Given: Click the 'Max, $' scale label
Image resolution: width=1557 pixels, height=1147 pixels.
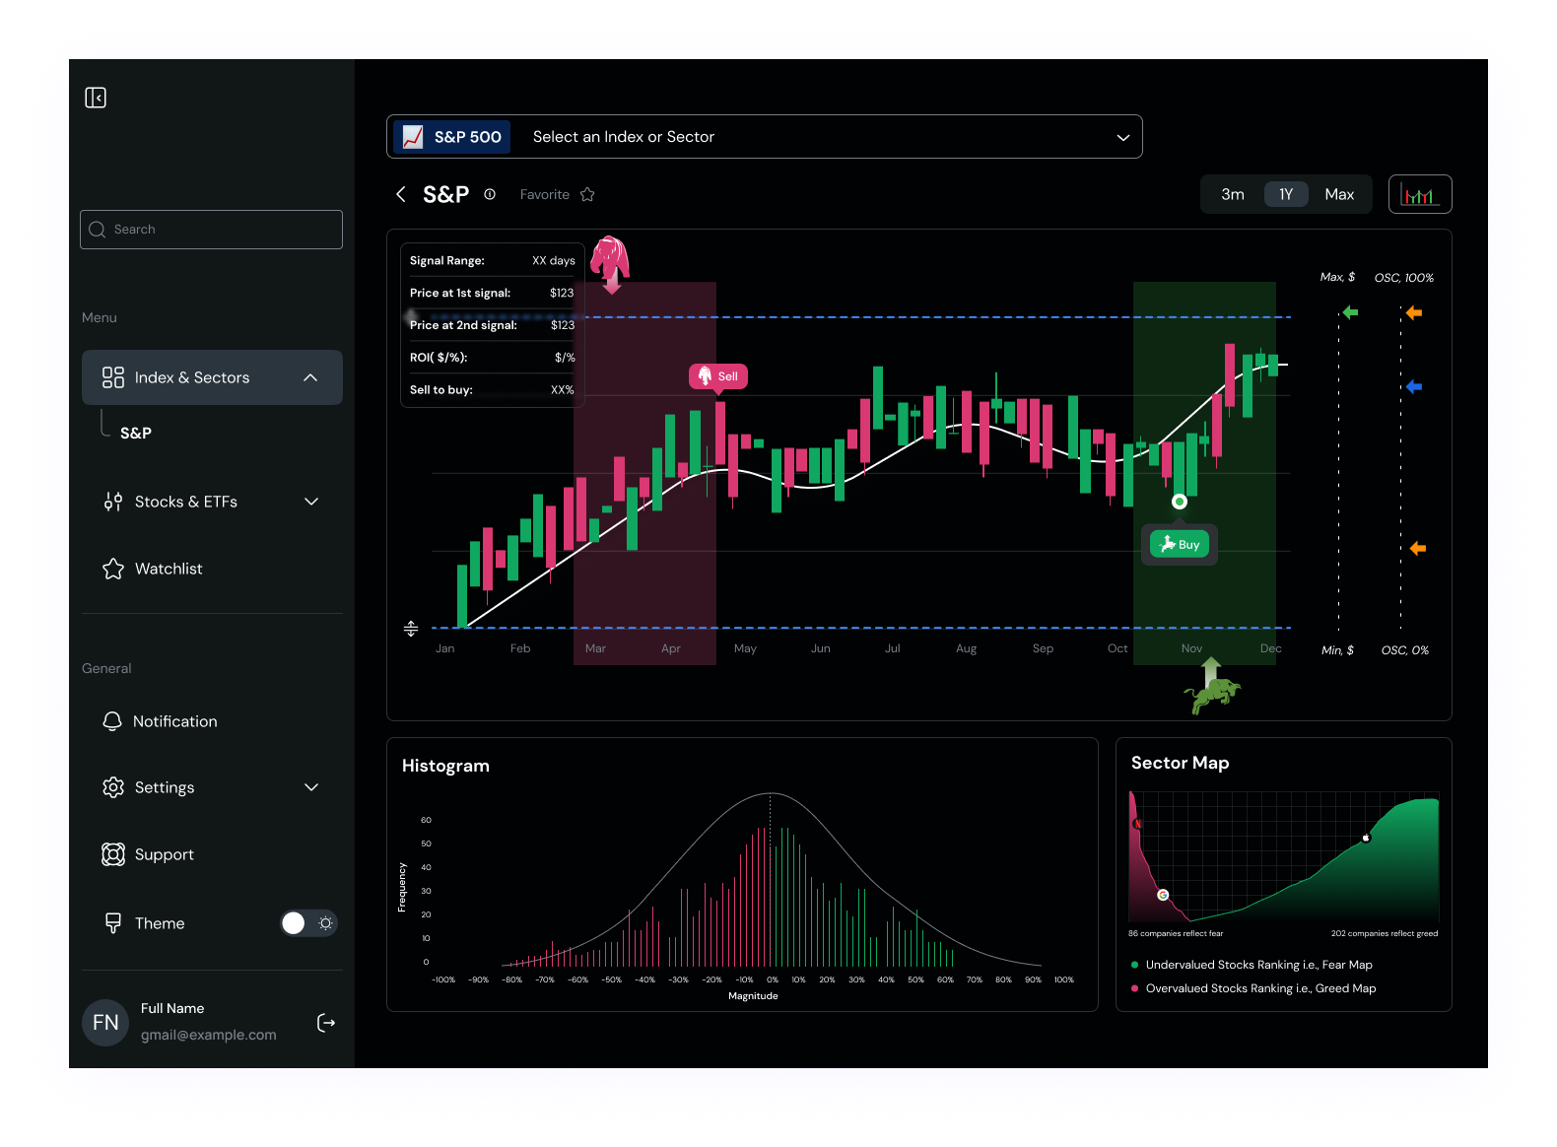Looking at the screenshot, I should (1337, 277).
